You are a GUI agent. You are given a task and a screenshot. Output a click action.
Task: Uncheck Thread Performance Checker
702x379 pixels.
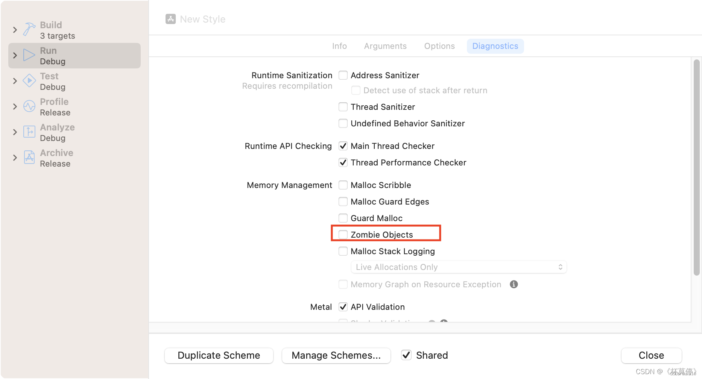[x=343, y=162]
